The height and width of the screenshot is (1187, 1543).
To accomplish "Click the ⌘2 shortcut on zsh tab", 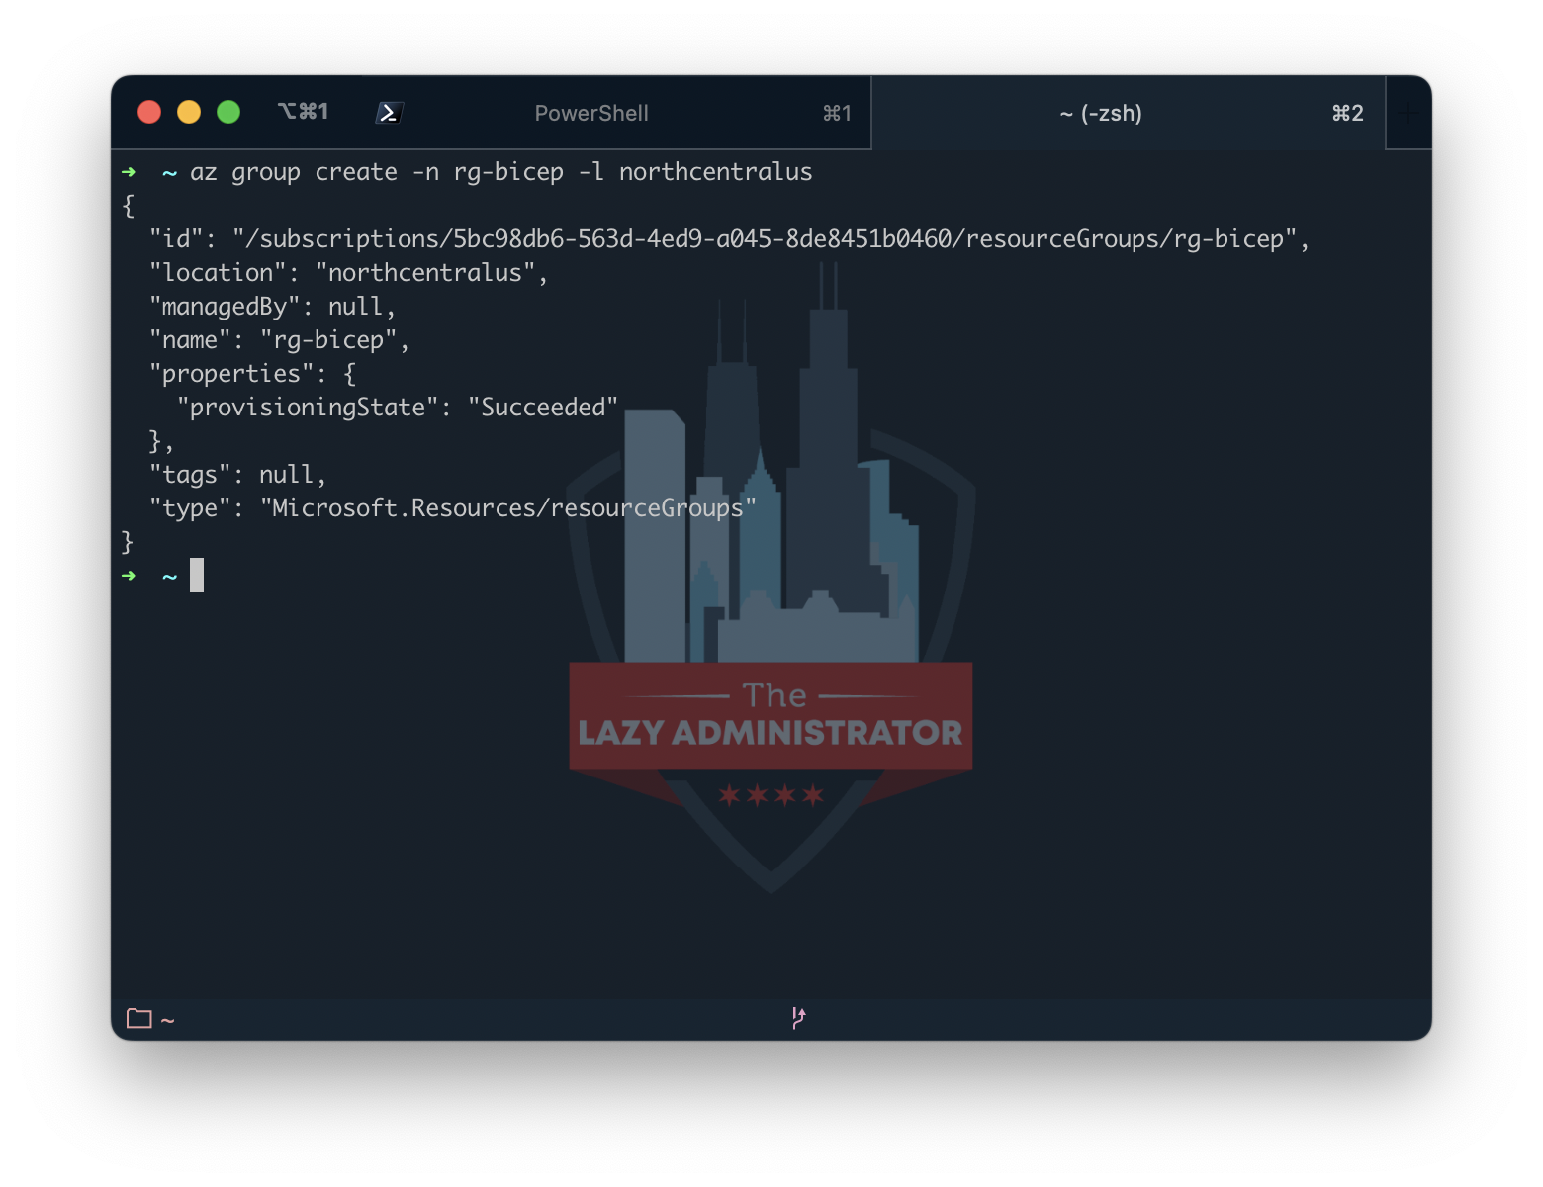I will point(1347,113).
